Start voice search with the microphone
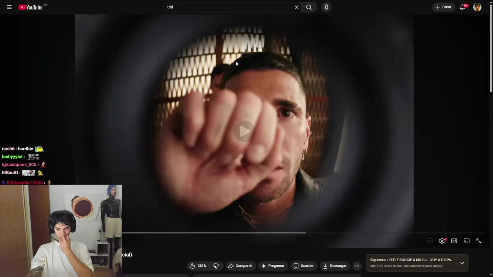 tap(326, 7)
